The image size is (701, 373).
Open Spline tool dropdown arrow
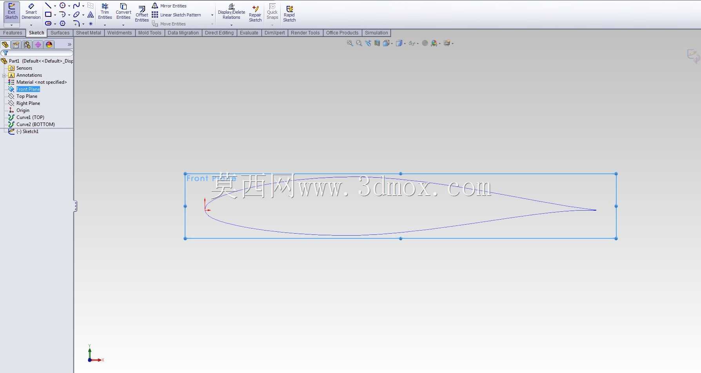[x=83, y=6]
